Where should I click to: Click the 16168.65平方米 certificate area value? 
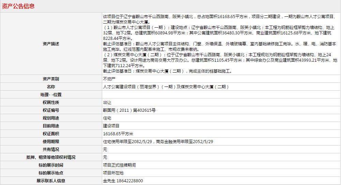coord(118,134)
